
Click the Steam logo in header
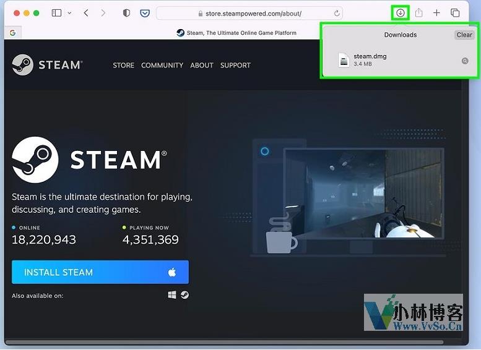click(47, 65)
